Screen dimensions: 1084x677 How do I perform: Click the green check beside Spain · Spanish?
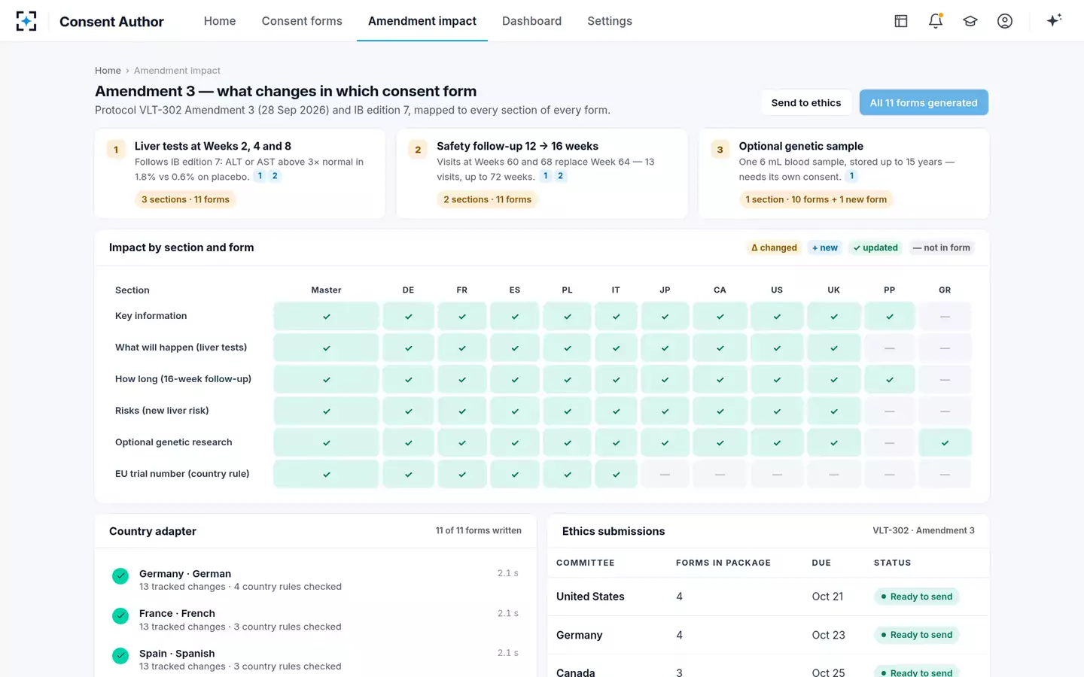[x=120, y=656]
